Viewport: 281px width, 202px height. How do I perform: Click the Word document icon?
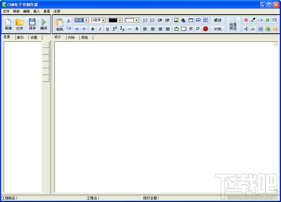260,29
